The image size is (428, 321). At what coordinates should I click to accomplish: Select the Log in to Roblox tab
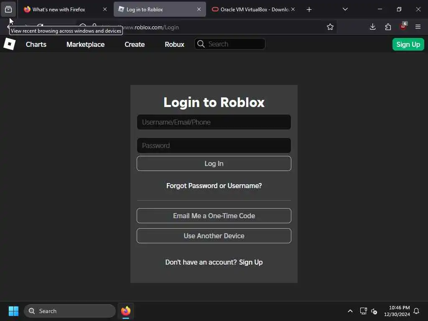[160, 9]
